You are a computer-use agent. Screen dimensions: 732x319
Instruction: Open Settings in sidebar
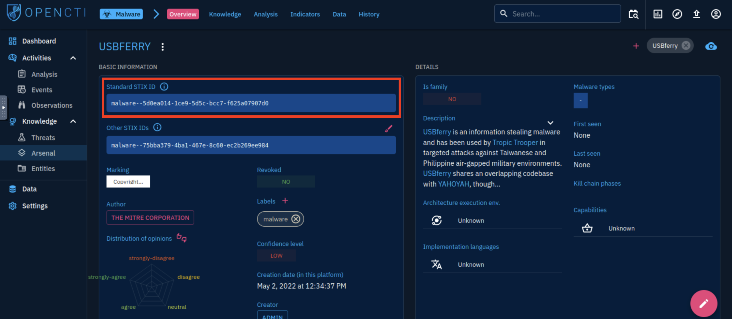point(43,206)
